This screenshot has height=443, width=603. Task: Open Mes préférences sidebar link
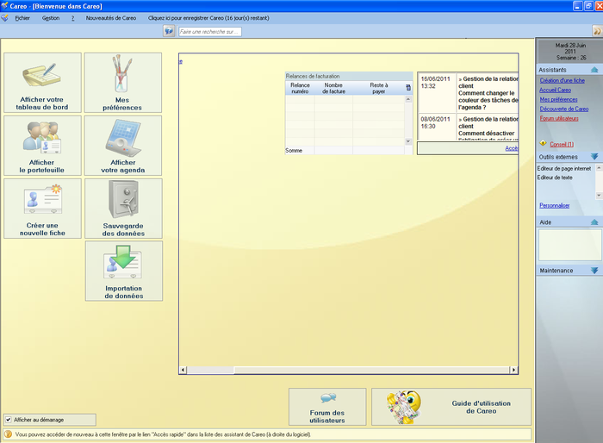pos(558,99)
